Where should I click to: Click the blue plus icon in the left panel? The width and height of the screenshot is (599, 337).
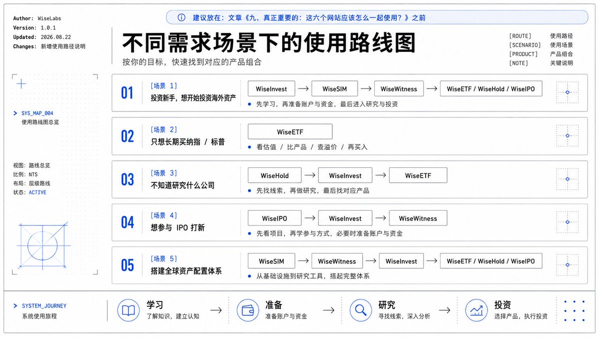tap(21, 83)
